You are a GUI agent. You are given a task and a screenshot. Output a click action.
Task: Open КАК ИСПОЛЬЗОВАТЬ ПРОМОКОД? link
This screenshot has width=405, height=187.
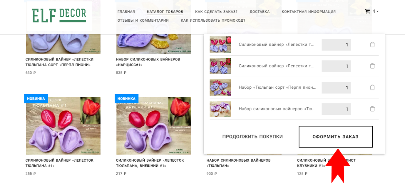(x=213, y=20)
